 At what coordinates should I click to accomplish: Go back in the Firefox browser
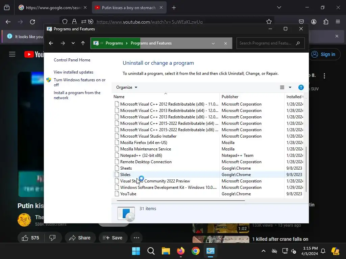pos(8,22)
